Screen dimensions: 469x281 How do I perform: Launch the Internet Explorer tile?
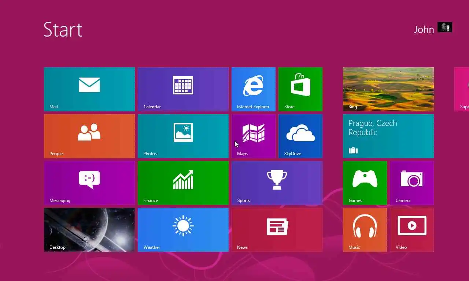pos(254,89)
